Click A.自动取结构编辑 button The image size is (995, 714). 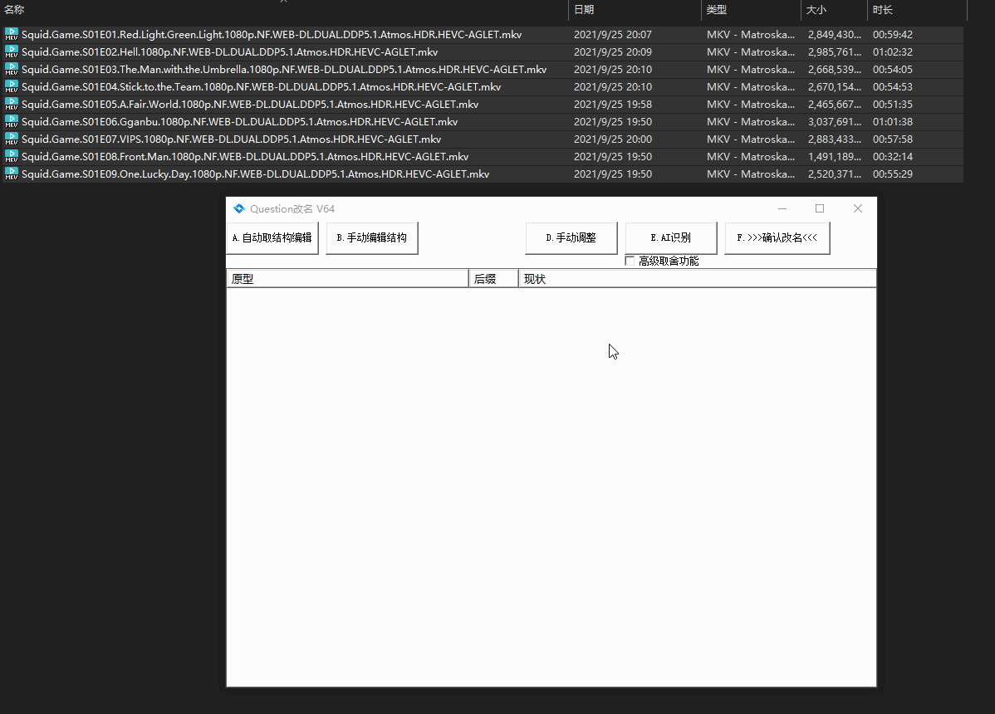tap(272, 237)
